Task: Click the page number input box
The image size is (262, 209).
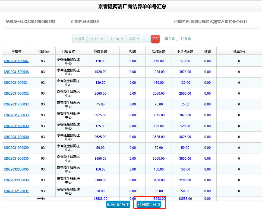Action: 146,39
